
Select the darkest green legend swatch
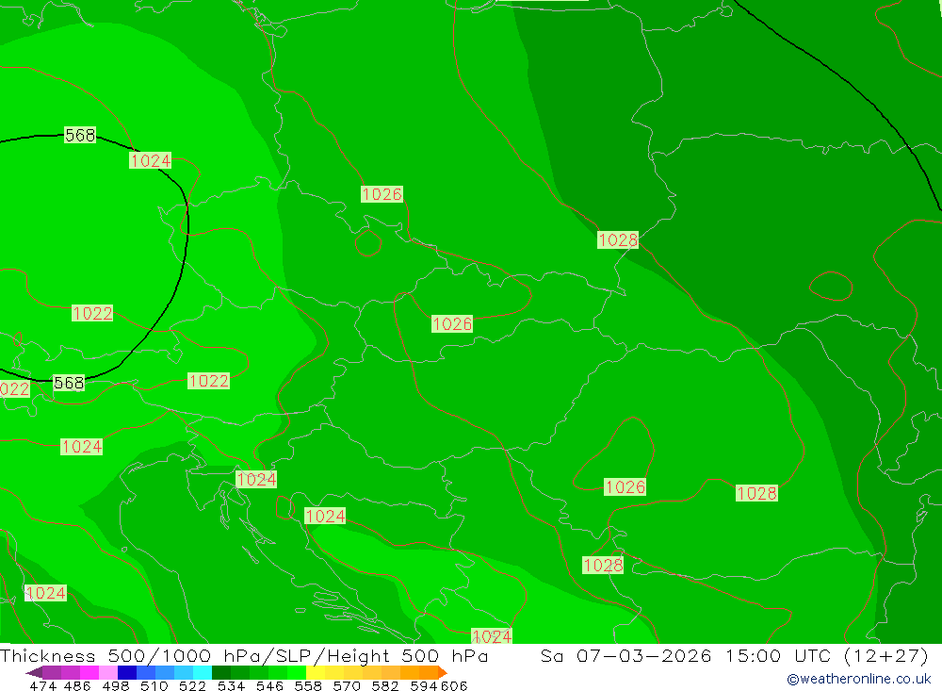click(221, 672)
